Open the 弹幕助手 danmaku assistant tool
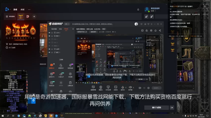This screenshot has width=211, height=118. pos(52,66)
